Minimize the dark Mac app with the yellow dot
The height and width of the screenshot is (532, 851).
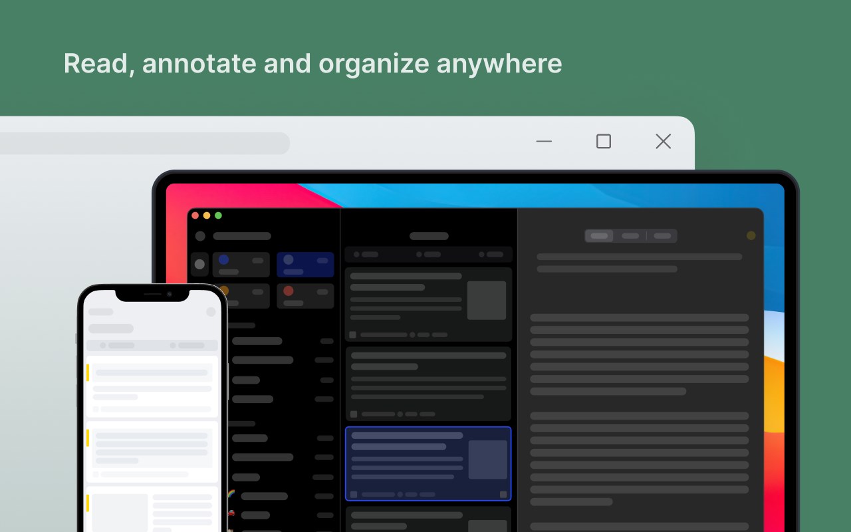tap(207, 215)
